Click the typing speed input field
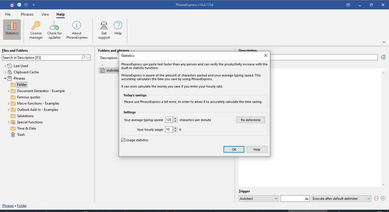The image size is (389, 212). 169,120
